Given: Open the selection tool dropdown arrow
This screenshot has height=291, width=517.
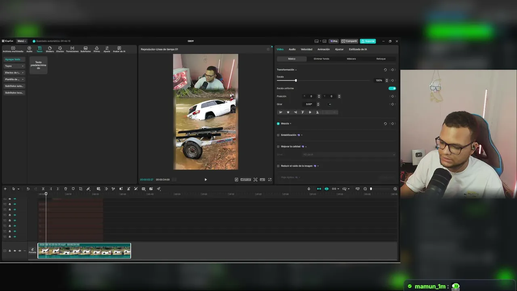Looking at the screenshot, I should (x=18, y=189).
